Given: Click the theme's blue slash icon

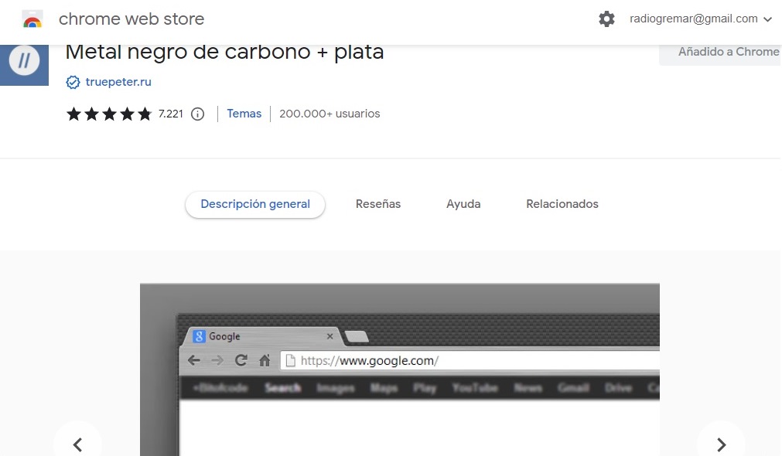Looking at the screenshot, I should [x=24, y=65].
